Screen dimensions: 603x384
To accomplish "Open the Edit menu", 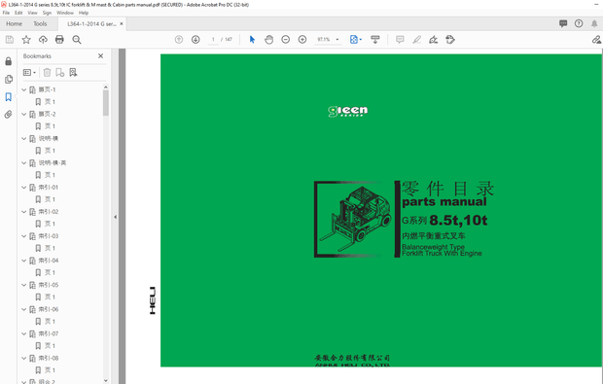I will coord(18,13).
